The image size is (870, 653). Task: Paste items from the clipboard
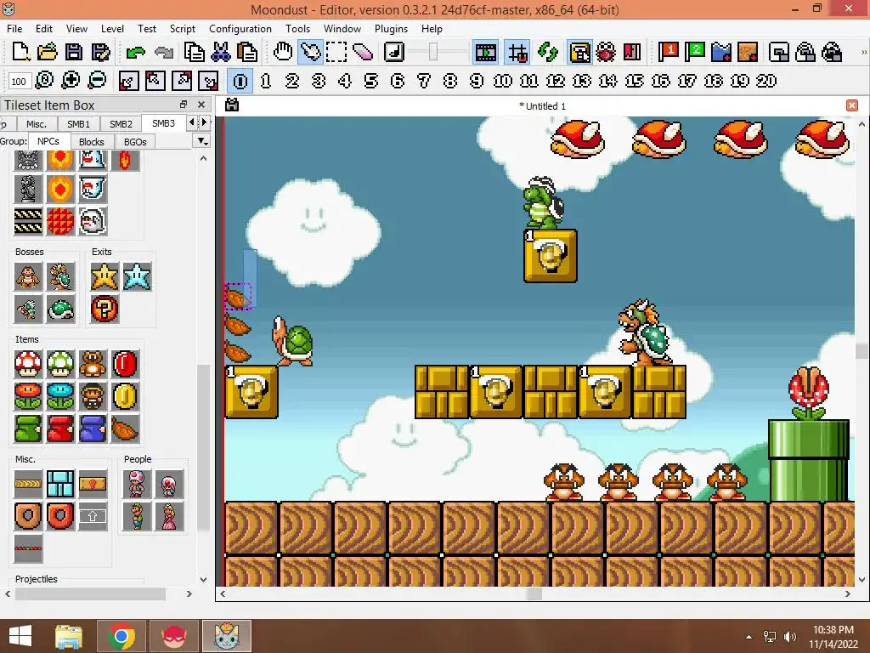point(247,52)
